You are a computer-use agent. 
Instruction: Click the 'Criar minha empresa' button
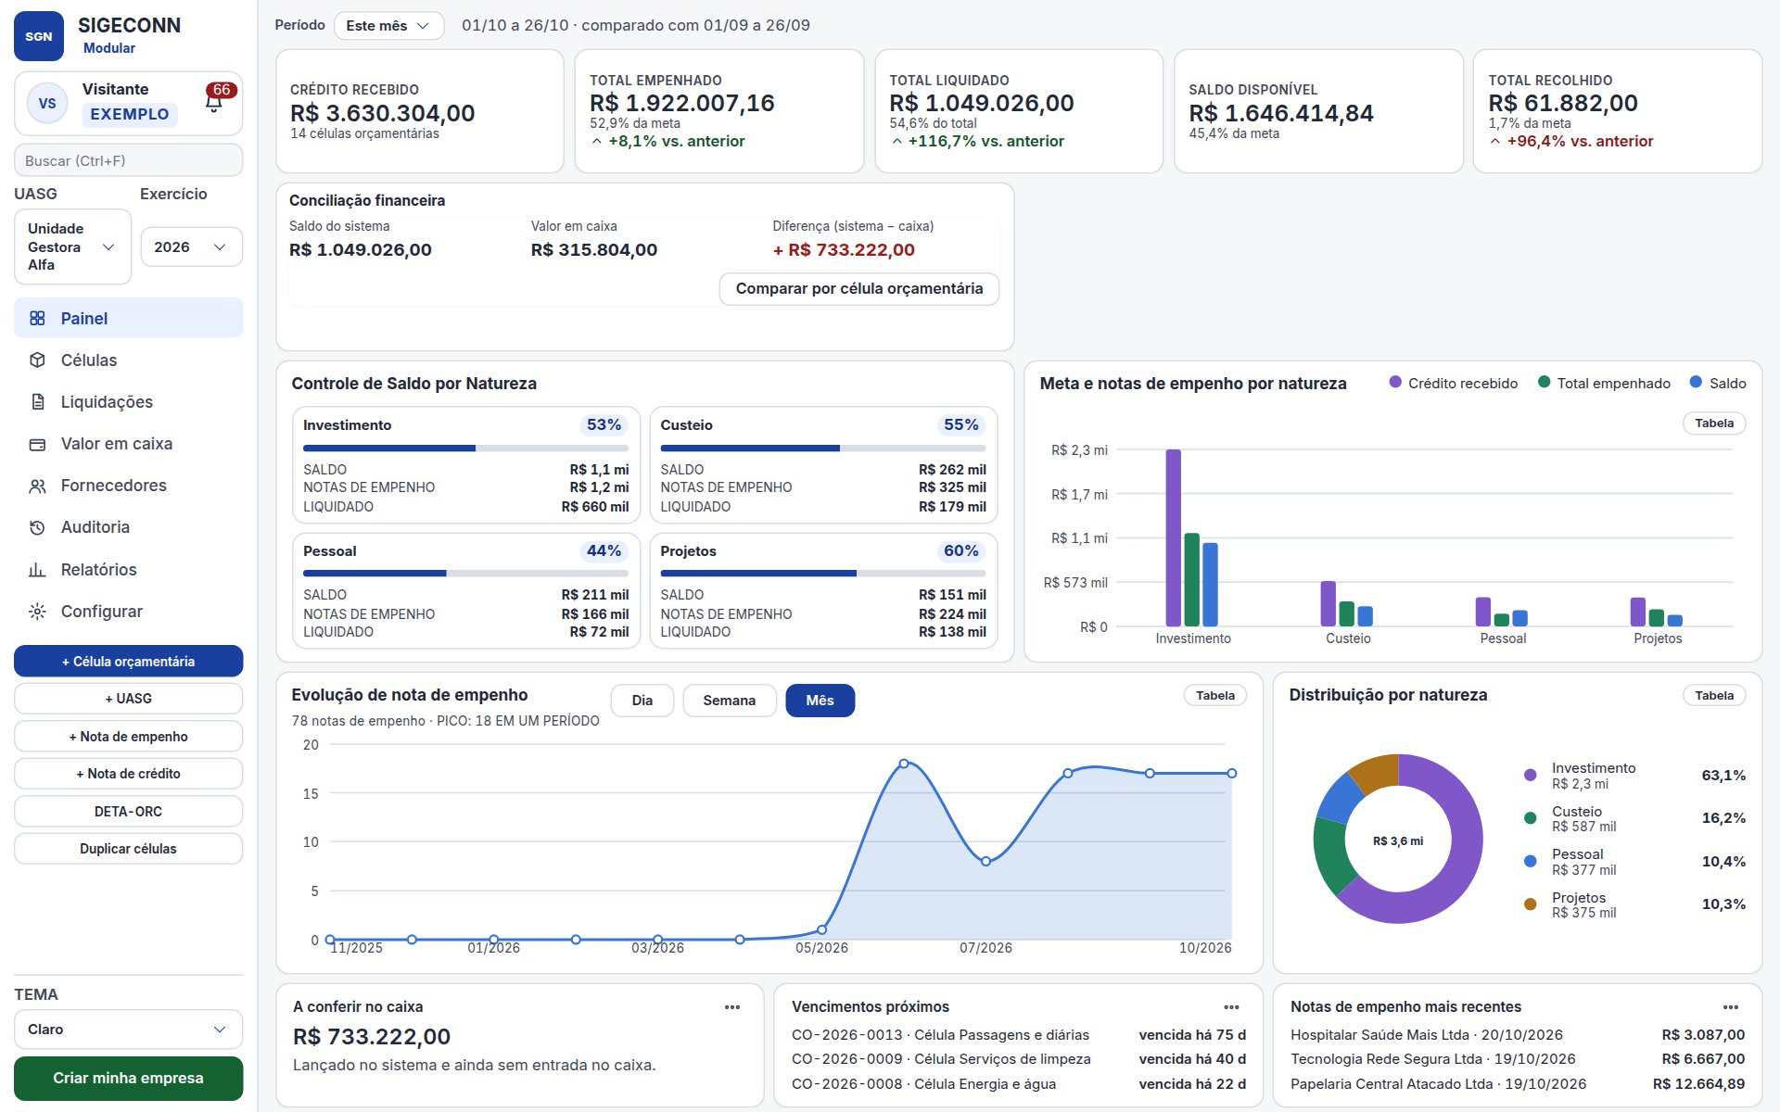pos(128,1079)
